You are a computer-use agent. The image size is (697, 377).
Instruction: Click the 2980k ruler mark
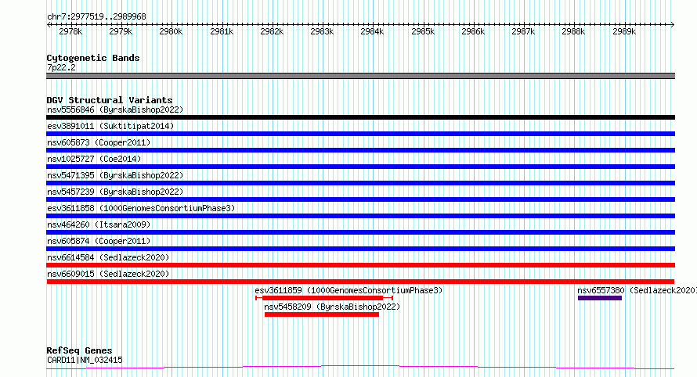point(172,31)
